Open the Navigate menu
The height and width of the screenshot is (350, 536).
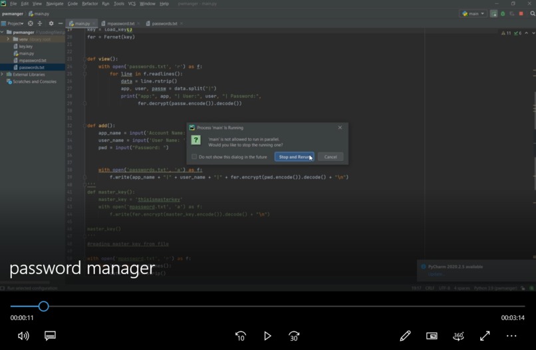tap(55, 4)
